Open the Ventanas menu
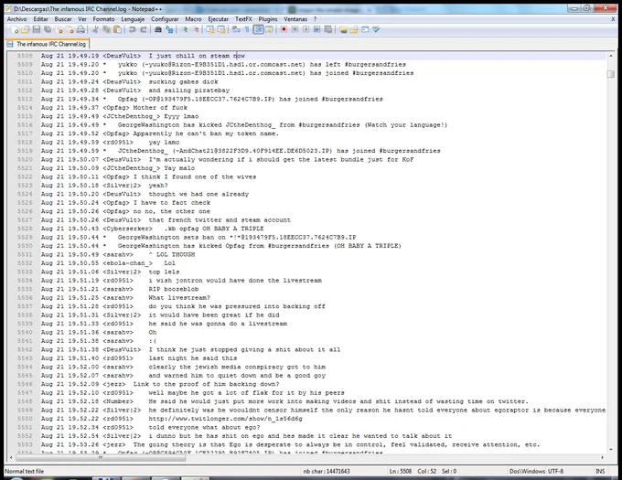This screenshot has height=480, width=622. (x=295, y=19)
